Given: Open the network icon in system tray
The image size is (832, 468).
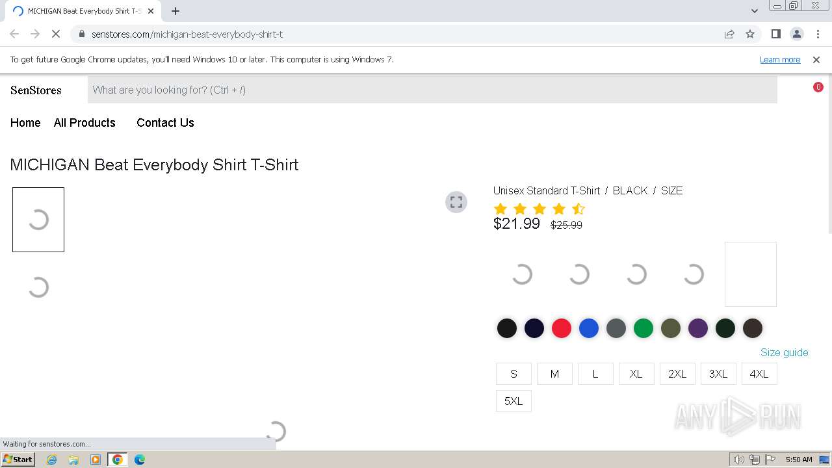Looking at the screenshot, I should coord(754,460).
